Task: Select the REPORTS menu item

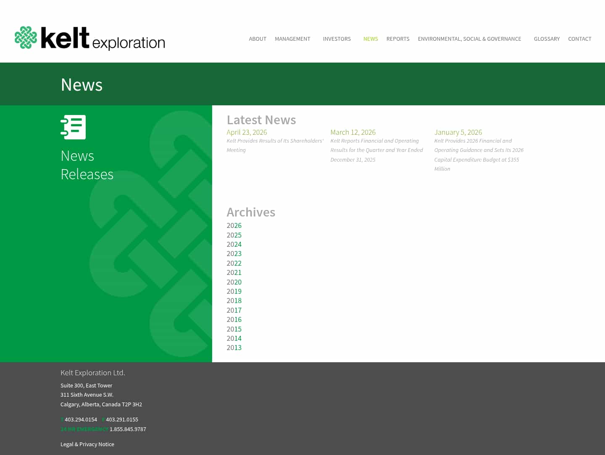Action: (398, 39)
